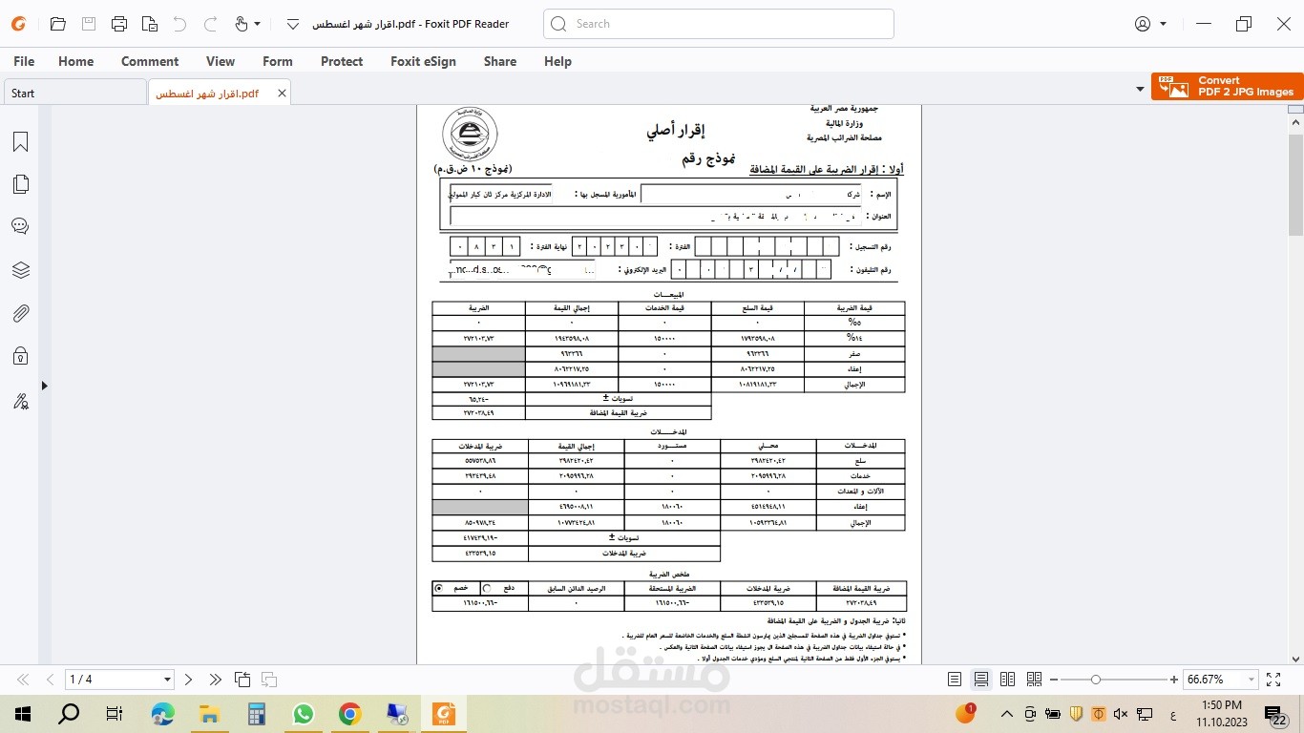Click the scroll down arrow of document

(x=1295, y=659)
